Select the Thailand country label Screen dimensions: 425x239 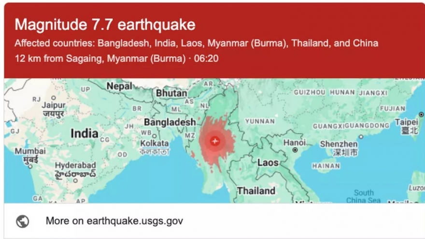tap(256, 191)
